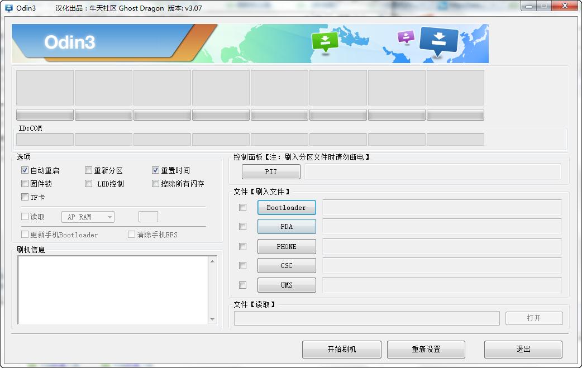Enable the LED控制 checkbox
582x368 pixels.
pyautogui.click(x=88, y=184)
